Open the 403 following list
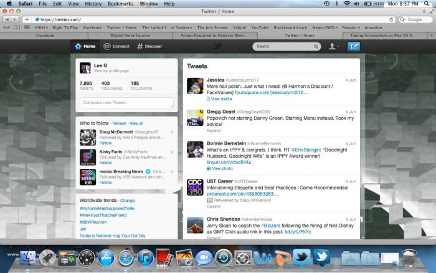Viewport: 436px width, 273px height. click(x=111, y=85)
